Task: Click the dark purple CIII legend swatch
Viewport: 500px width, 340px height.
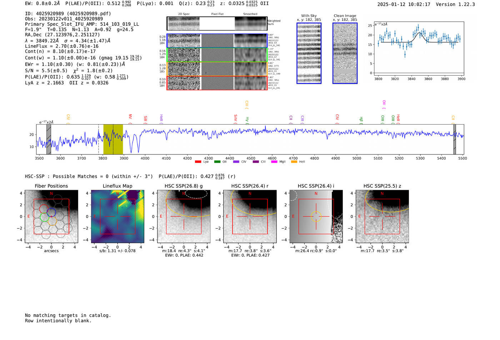Action: (256, 162)
